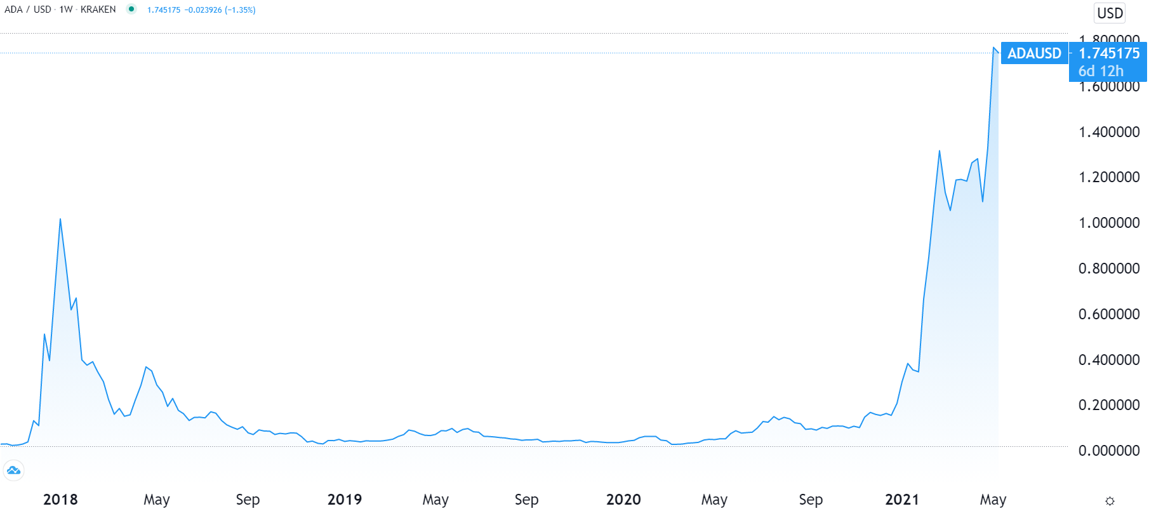
Task: Click the 2020 label on time axis
Action: [x=623, y=500]
